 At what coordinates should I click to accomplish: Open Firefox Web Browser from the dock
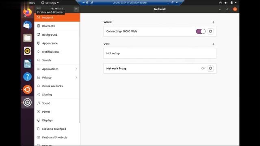click(x=27, y=12)
